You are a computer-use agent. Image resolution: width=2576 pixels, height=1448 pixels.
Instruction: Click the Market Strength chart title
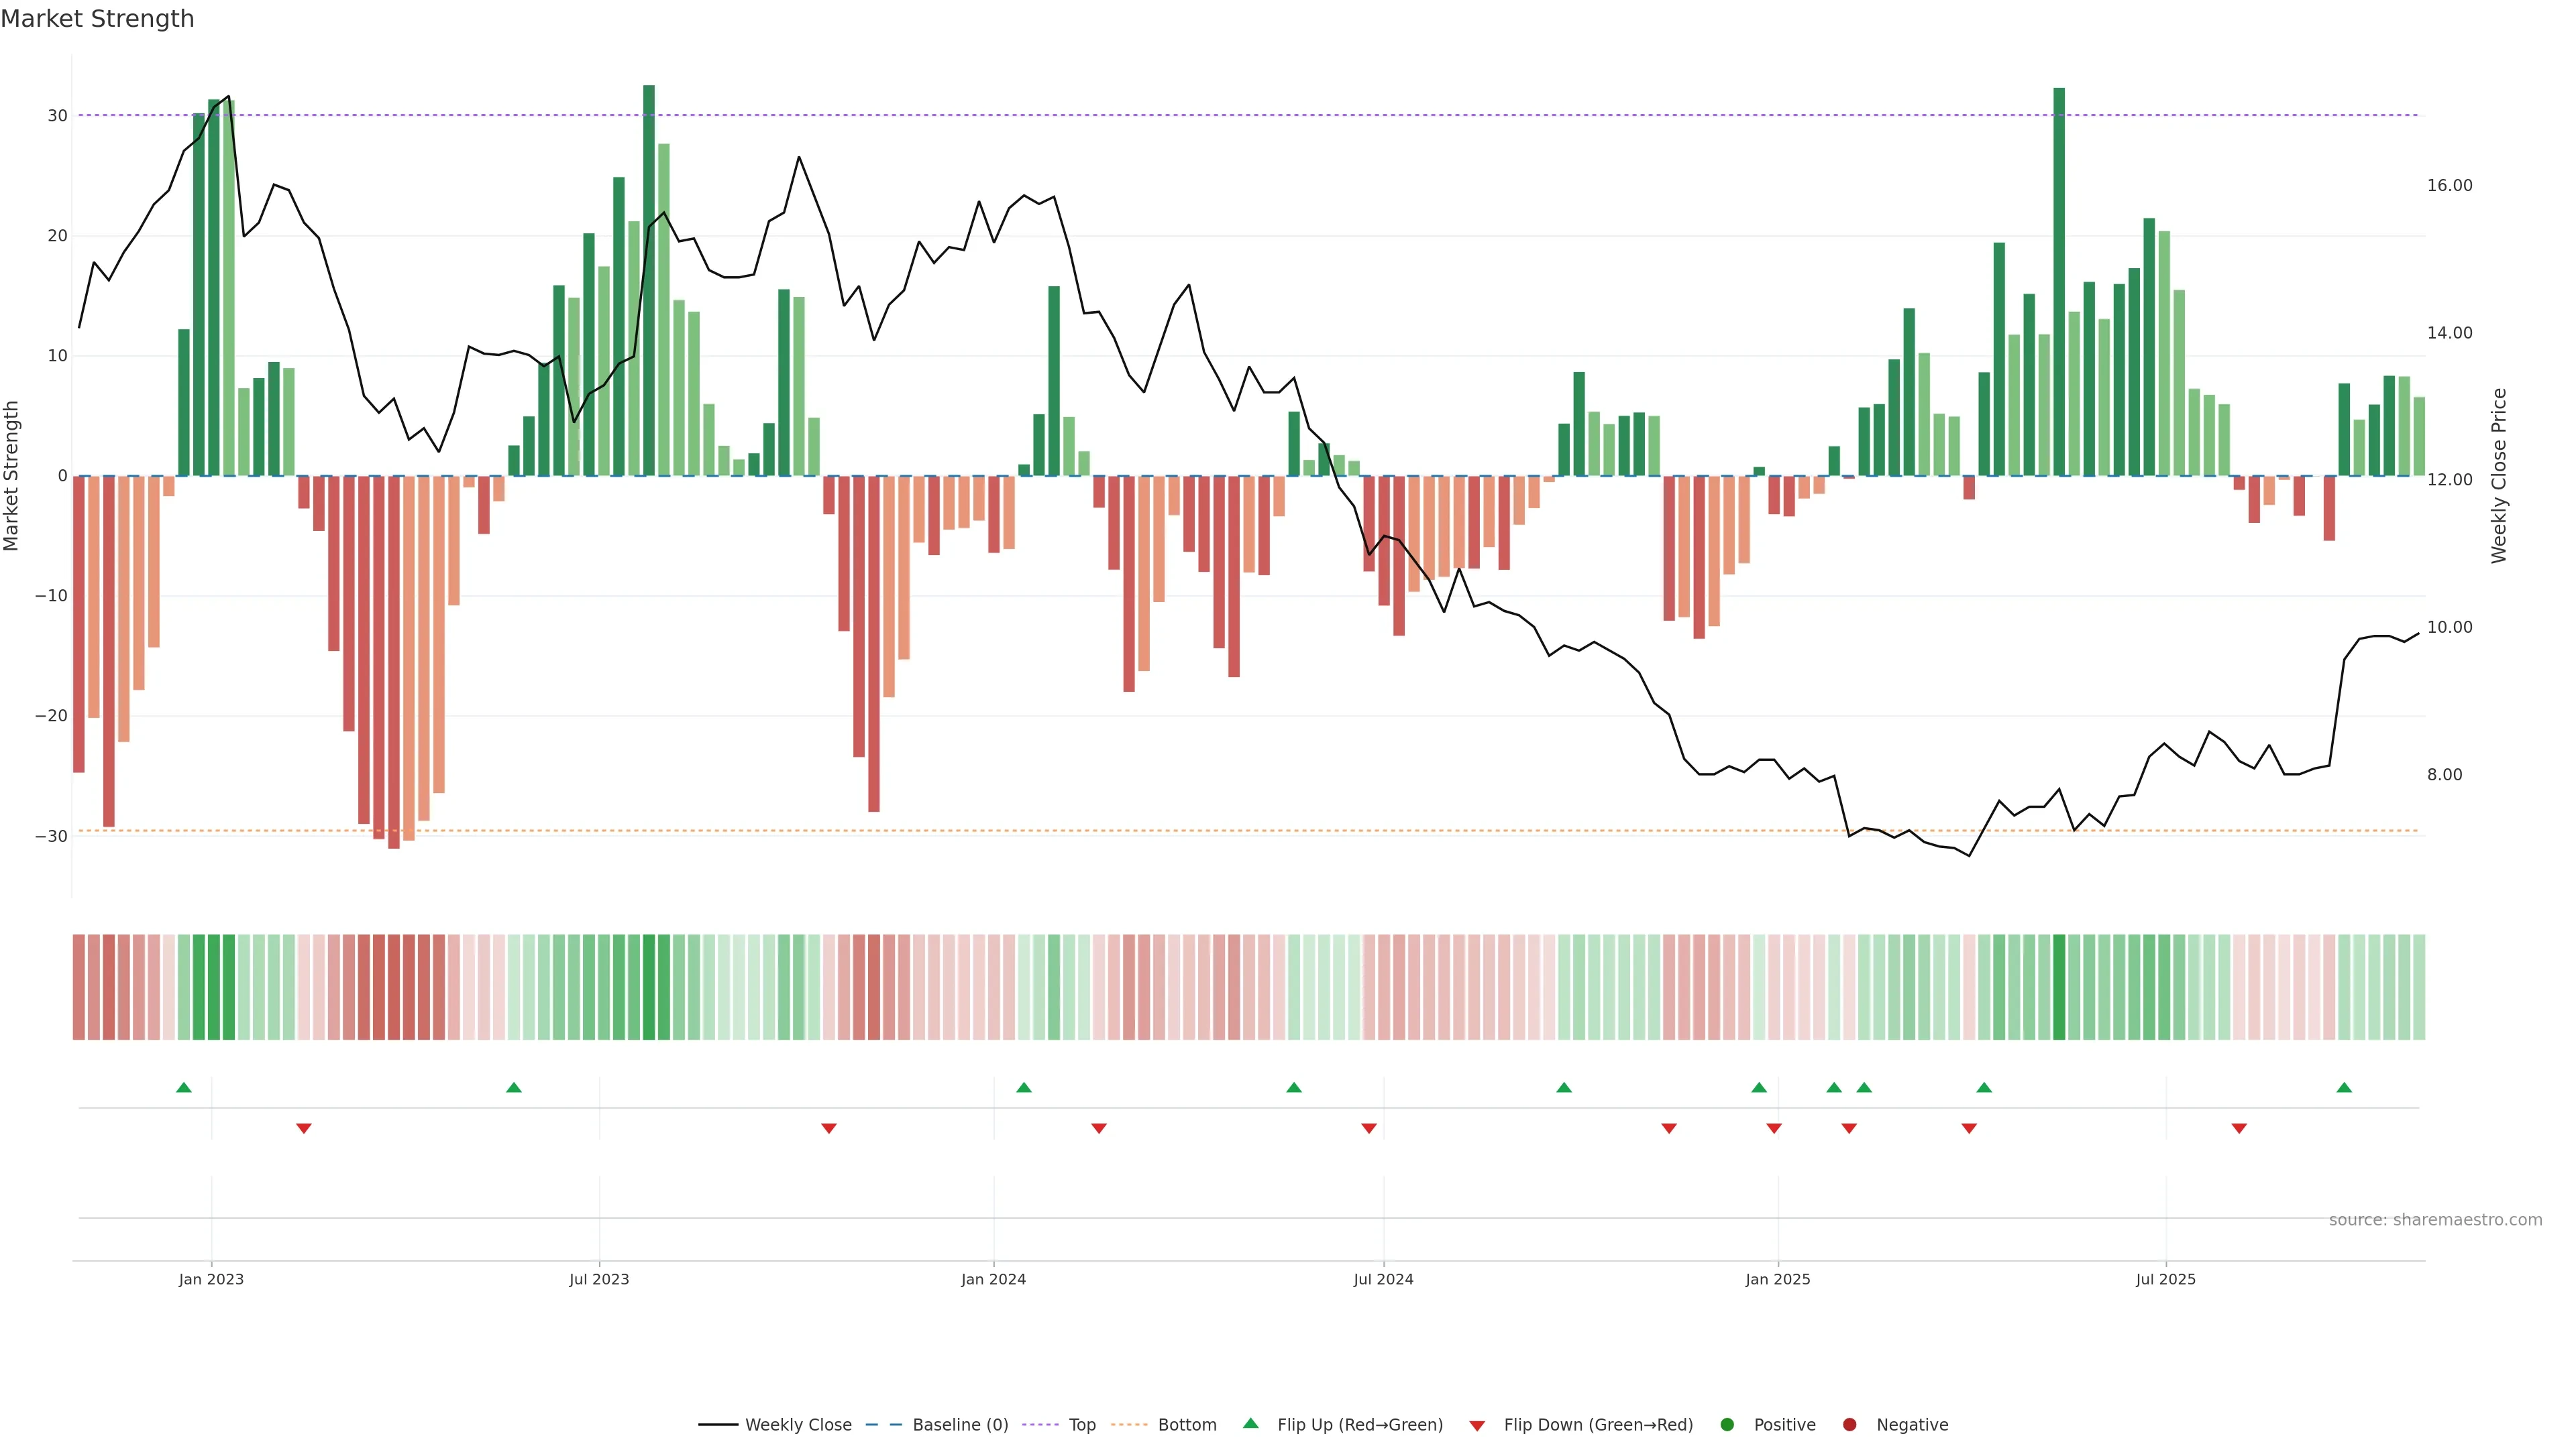click(x=97, y=19)
